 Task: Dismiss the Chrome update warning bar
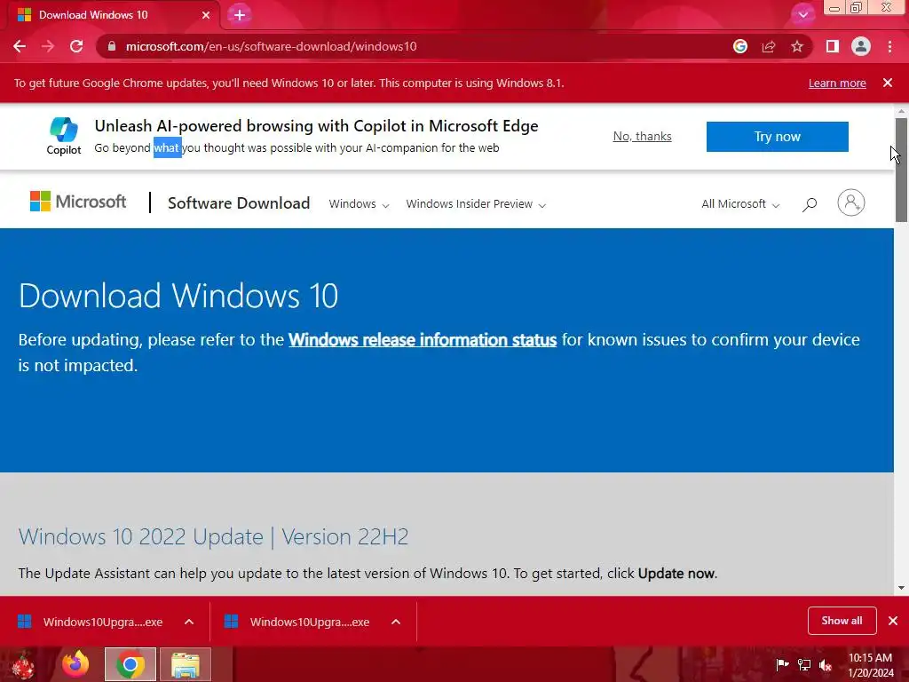(888, 83)
